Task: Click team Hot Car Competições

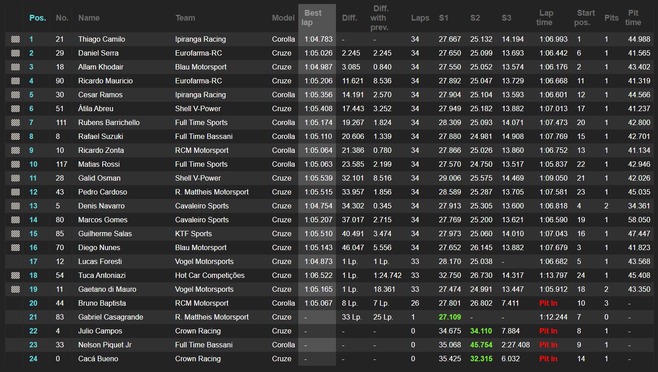Action: click(210, 276)
